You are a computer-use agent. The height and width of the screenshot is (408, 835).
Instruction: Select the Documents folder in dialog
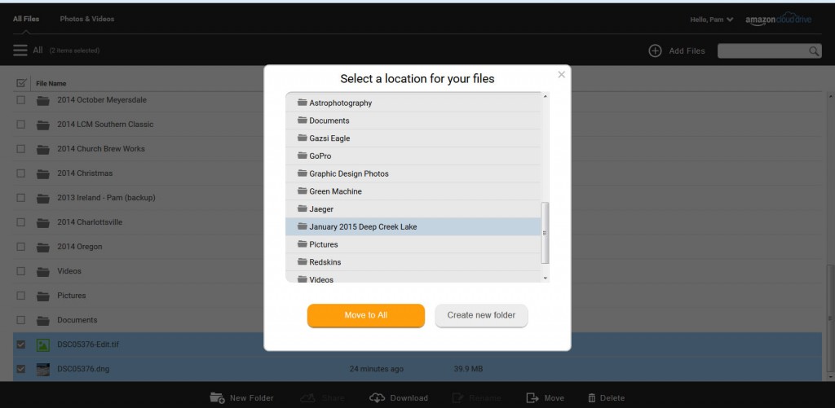(x=413, y=121)
